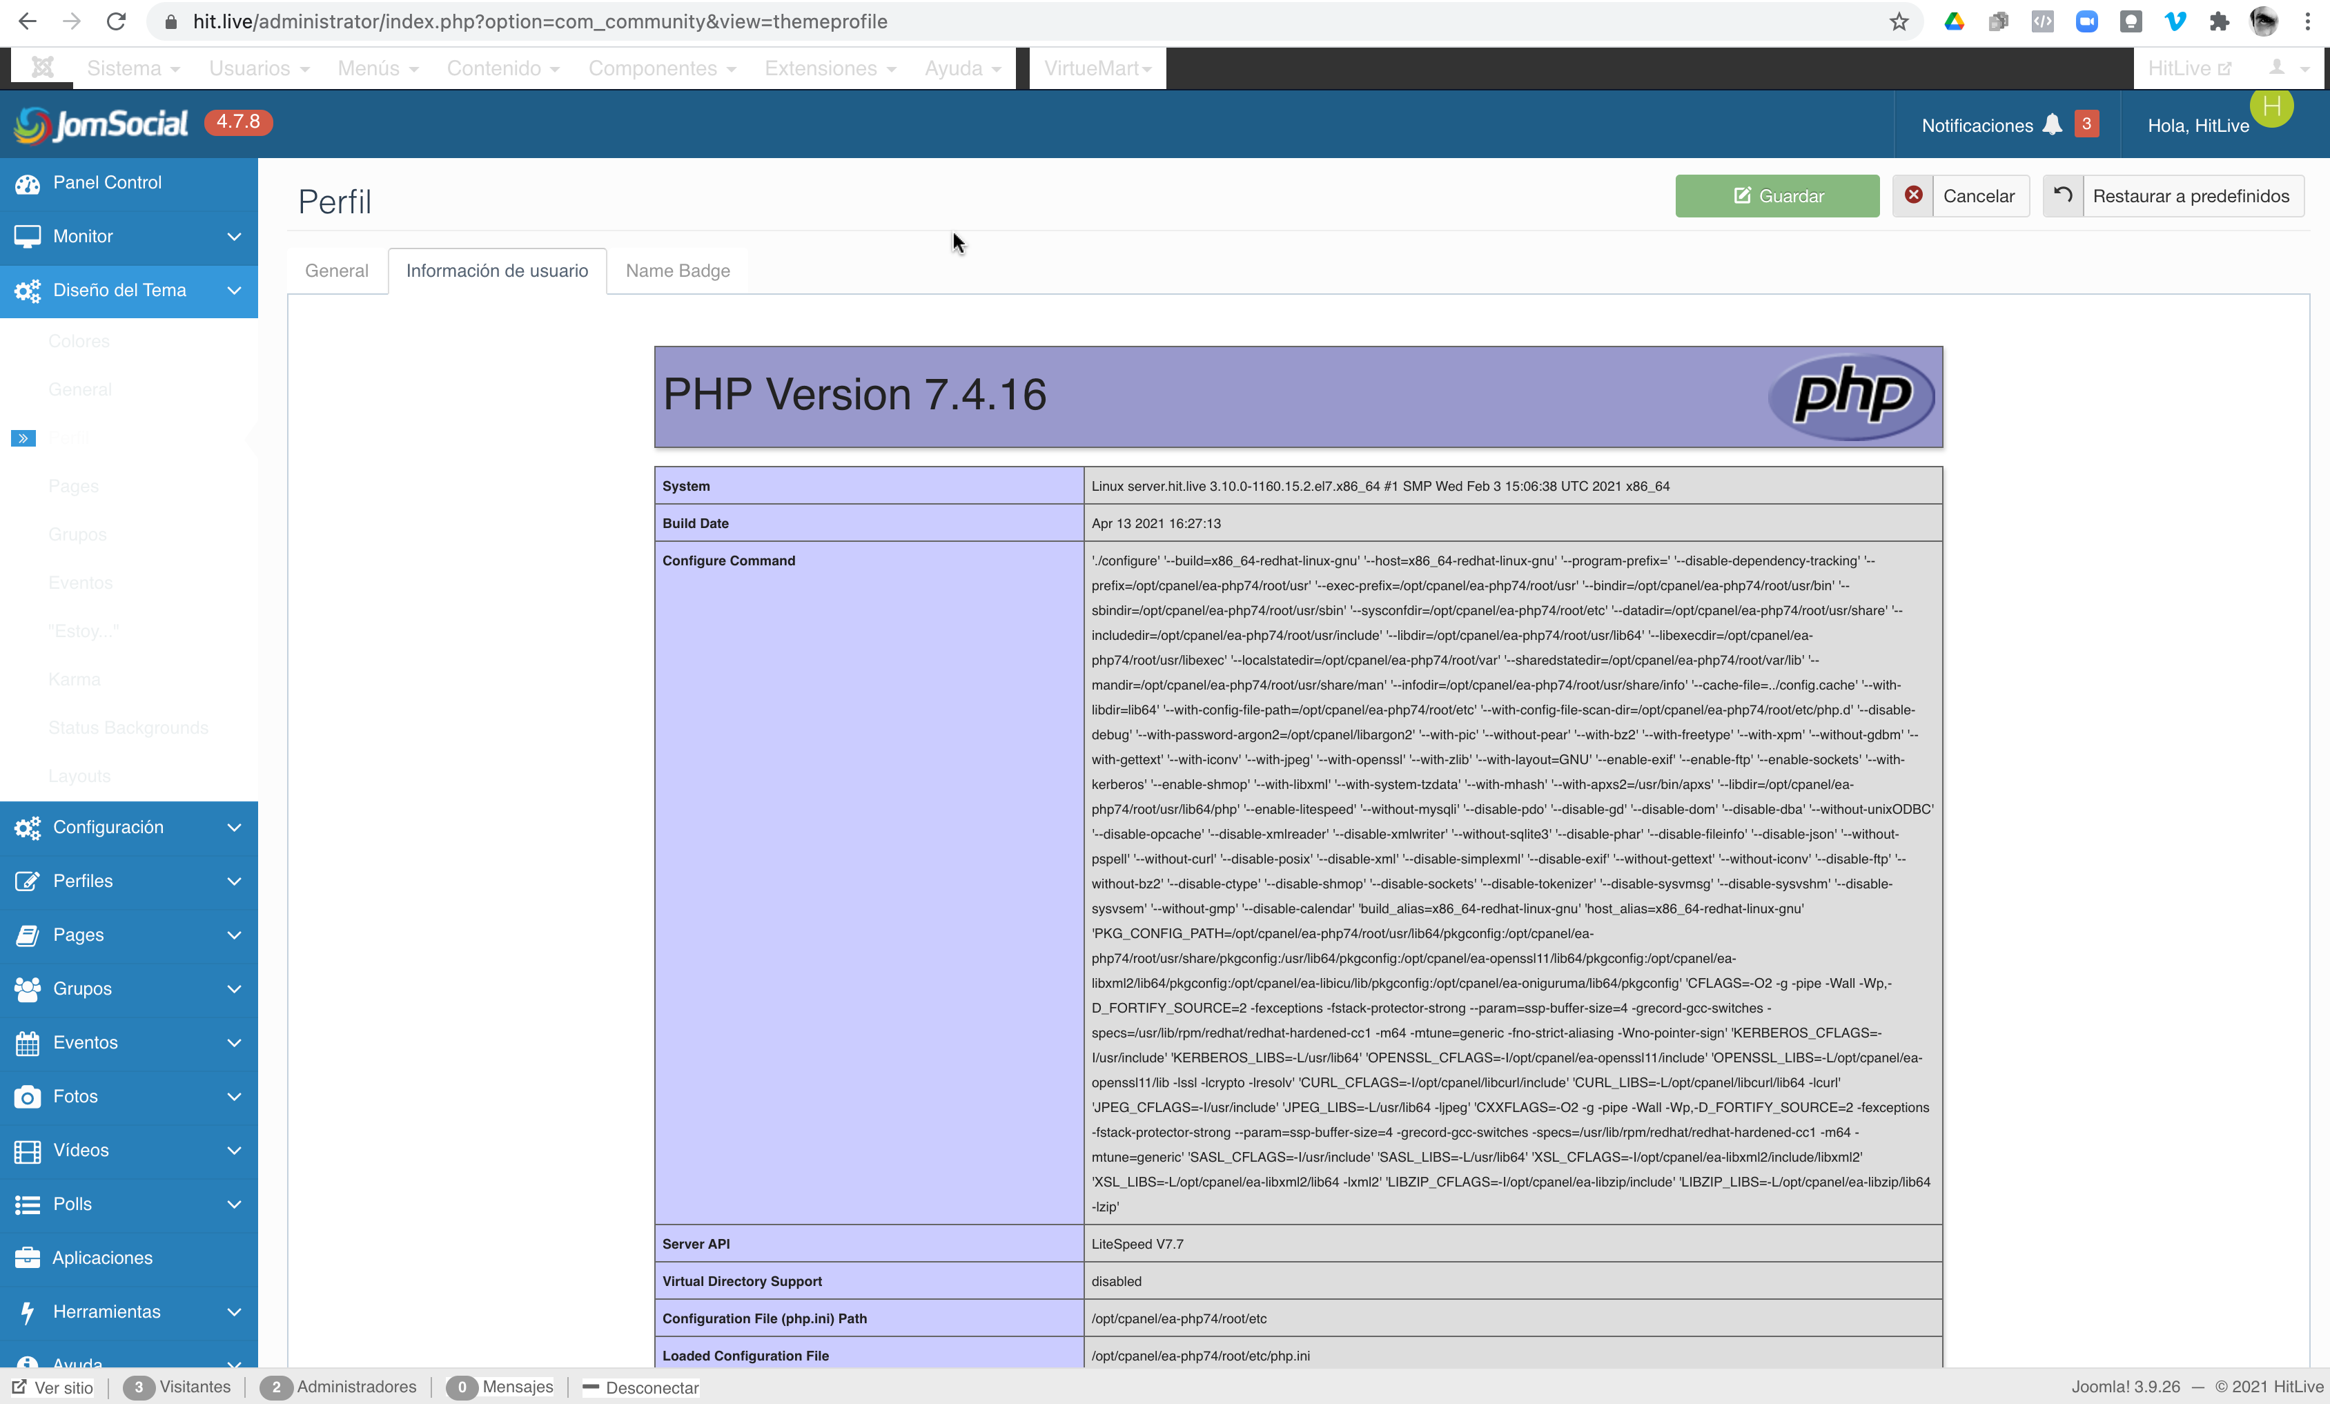This screenshot has height=1404, width=2330.
Task: Open browser extensions puzzle icon
Action: (x=2218, y=22)
